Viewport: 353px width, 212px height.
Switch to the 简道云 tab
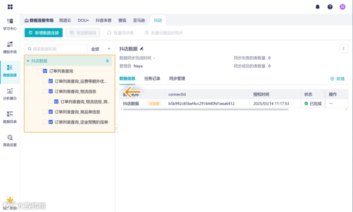65,20
